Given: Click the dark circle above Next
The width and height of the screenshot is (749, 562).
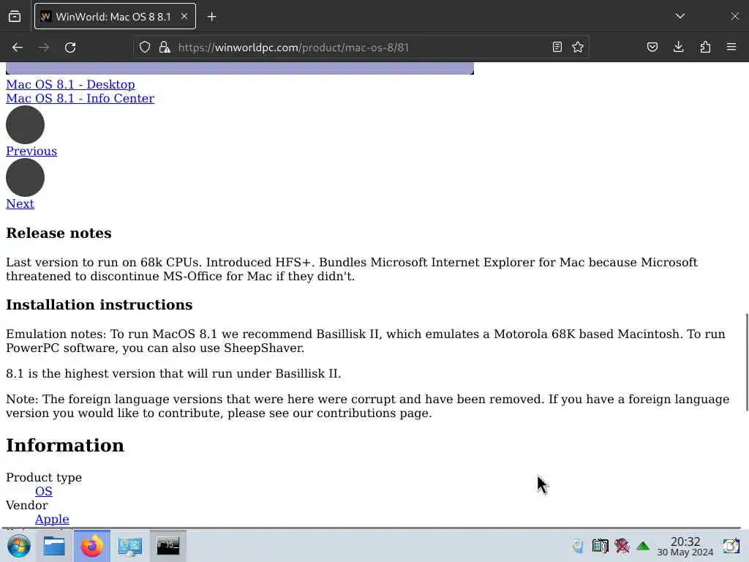Looking at the screenshot, I should [26, 177].
